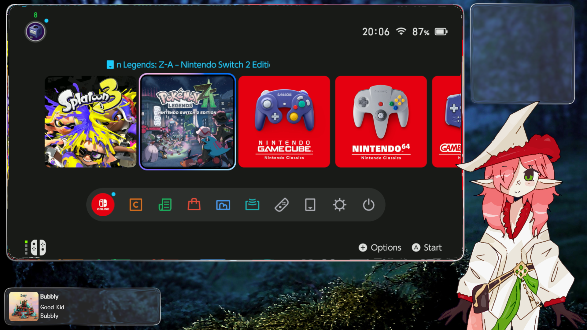The image size is (587, 330).
Task: Open the Power sleep mode icon
Action: click(x=368, y=205)
